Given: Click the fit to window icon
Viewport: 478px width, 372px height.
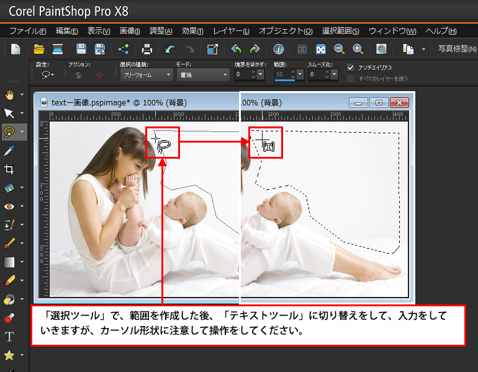Looking at the screenshot, I should click(x=321, y=49).
